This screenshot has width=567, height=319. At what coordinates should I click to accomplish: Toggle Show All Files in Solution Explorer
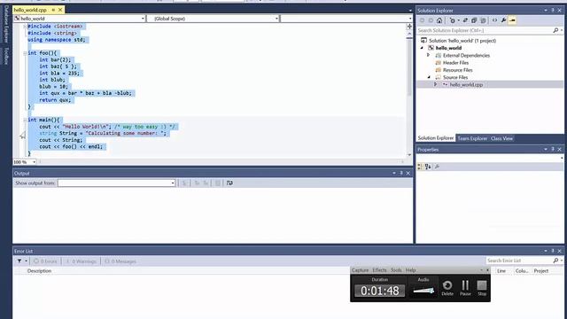coord(483,20)
